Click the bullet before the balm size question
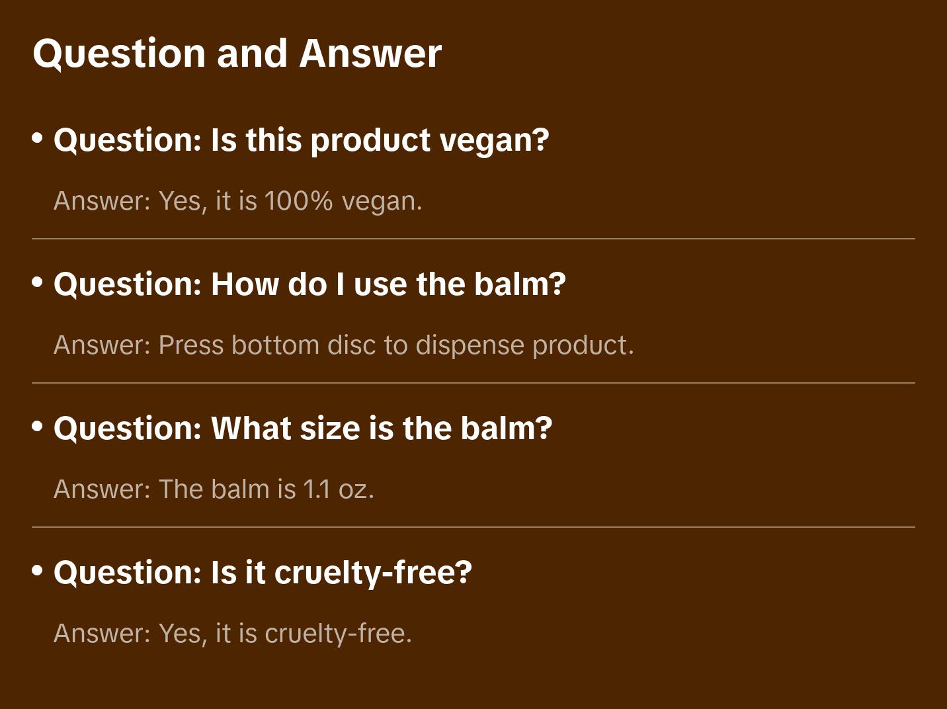This screenshot has height=709, width=947. point(38,427)
